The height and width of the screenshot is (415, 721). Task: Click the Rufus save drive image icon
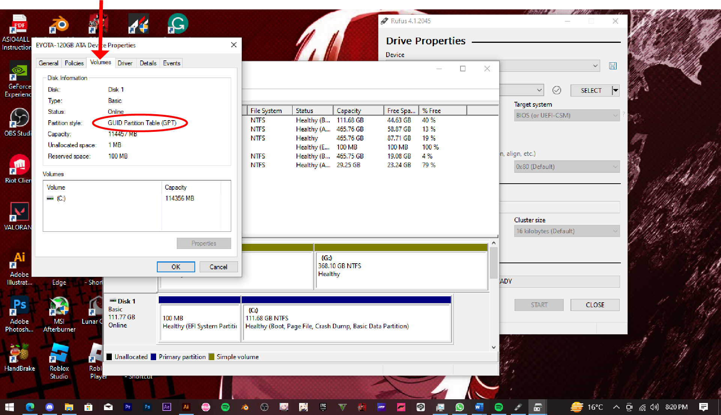tap(613, 66)
